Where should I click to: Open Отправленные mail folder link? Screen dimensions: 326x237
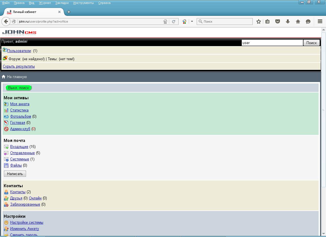(x=22, y=153)
